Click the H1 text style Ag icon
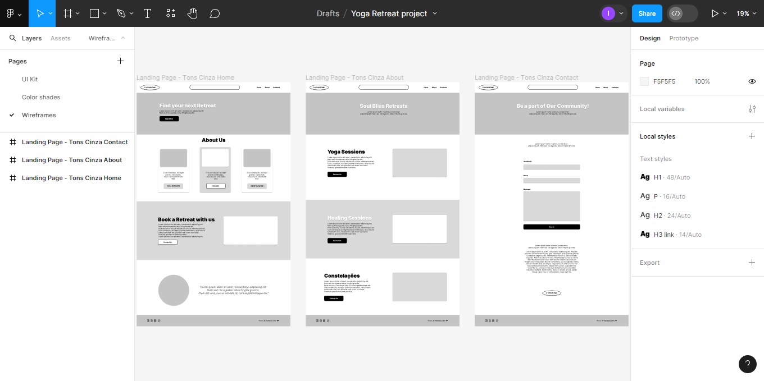 pyautogui.click(x=645, y=177)
